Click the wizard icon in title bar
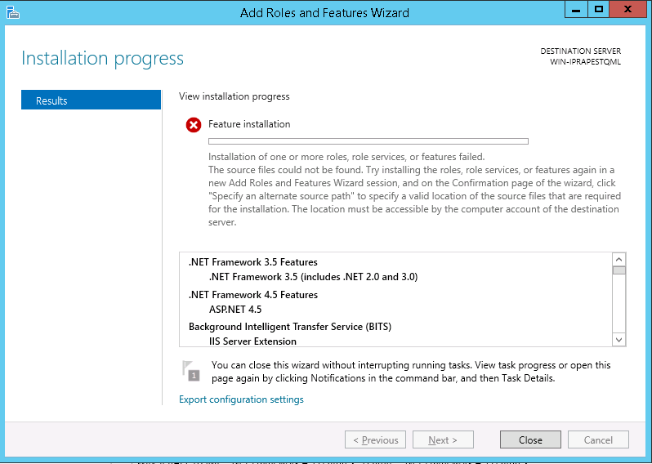 pyautogui.click(x=12, y=12)
